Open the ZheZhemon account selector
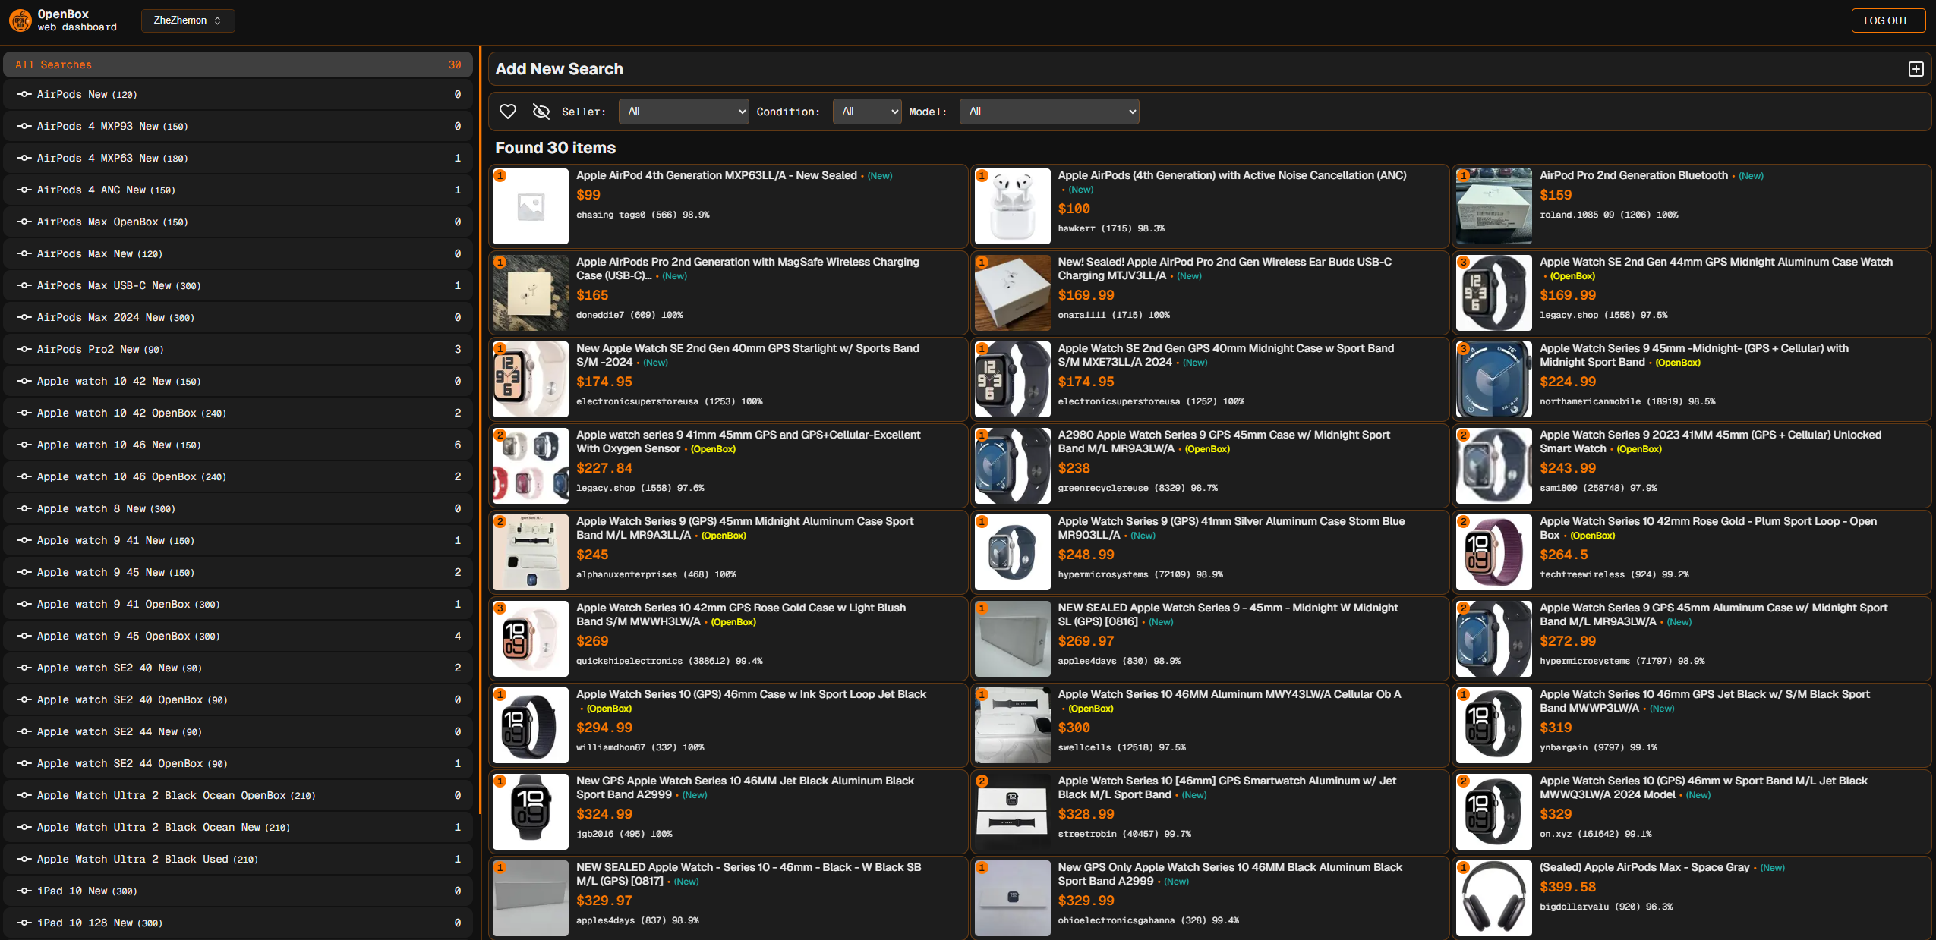1936x940 pixels. 188,20
